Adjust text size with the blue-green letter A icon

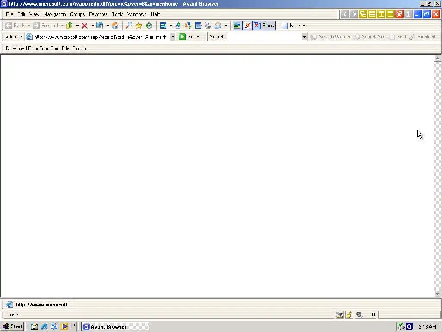coord(178,26)
